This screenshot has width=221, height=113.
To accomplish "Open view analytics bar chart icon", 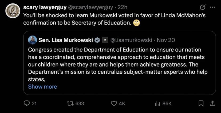I will coord(157,103).
